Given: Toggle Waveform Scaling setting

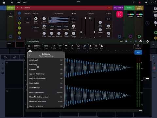Looking at the screenshot, I should (x=46, y=106).
